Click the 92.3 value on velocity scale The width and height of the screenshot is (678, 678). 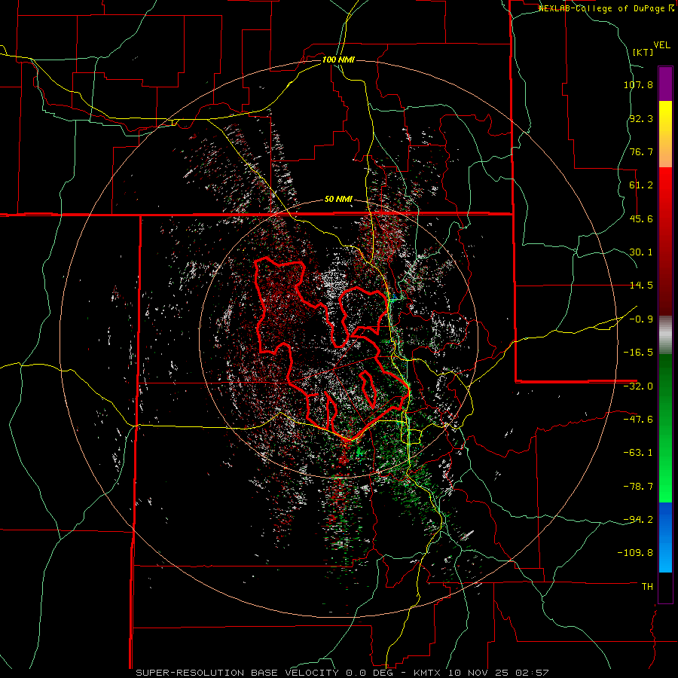click(641, 118)
